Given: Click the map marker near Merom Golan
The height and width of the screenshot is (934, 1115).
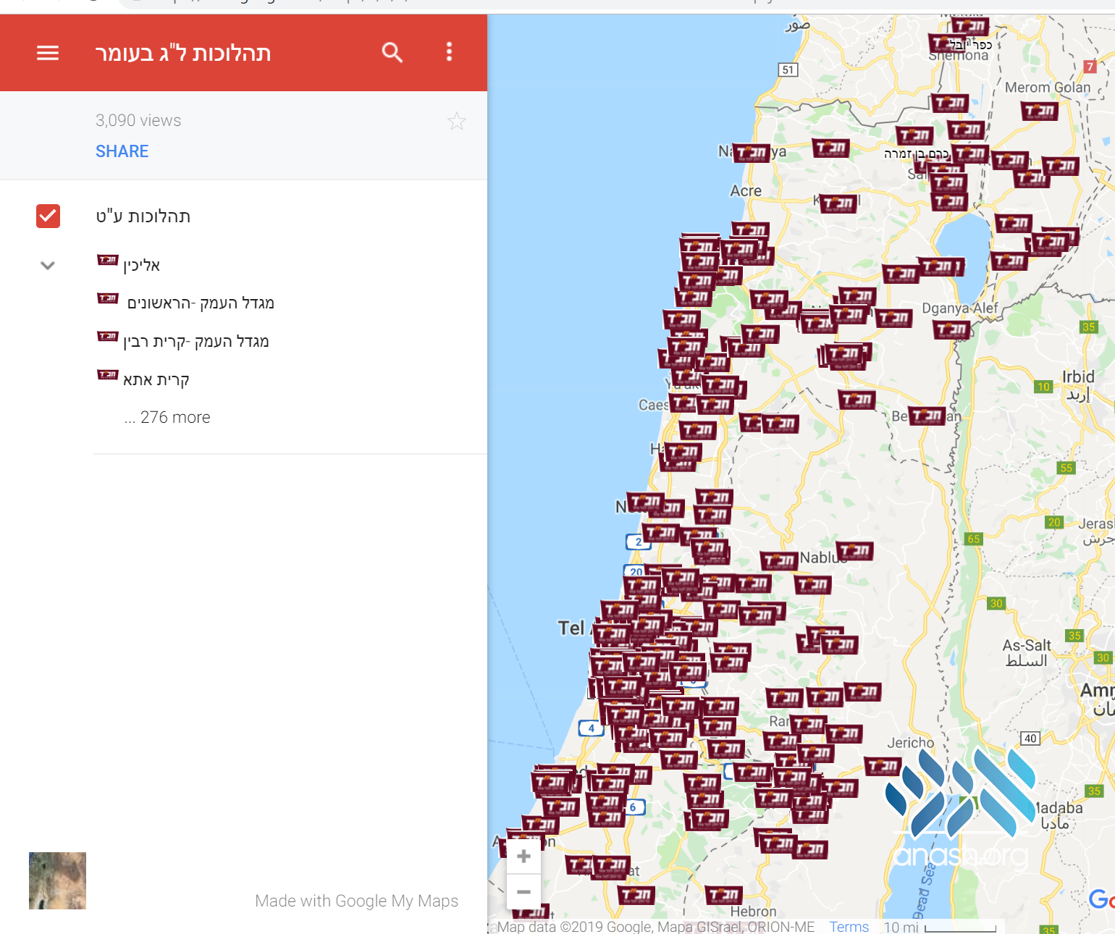Looking at the screenshot, I should coord(1039,111).
